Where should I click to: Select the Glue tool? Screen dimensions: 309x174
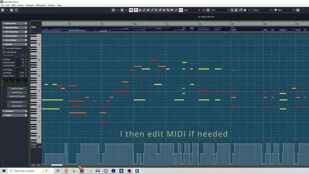[160, 10]
